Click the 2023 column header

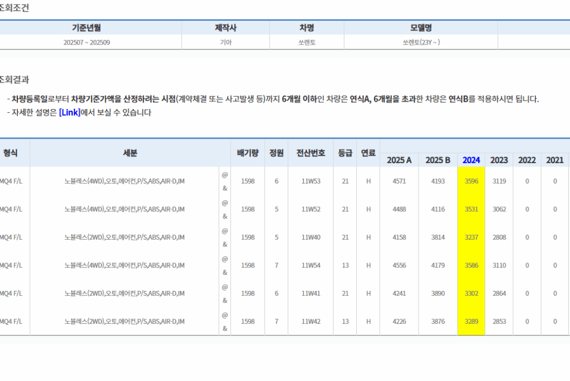click(499, 160)
